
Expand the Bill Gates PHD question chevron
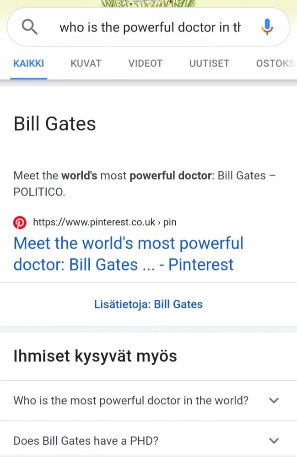(274, 441)
